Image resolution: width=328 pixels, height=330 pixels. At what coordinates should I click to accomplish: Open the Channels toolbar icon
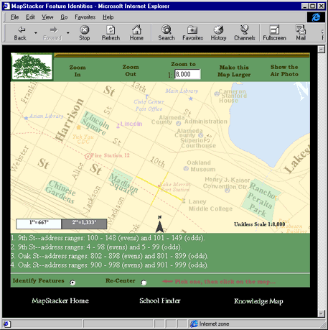[244, 29]
